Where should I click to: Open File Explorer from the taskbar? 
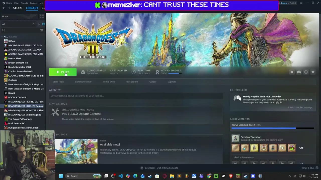[x=172, y=176]
